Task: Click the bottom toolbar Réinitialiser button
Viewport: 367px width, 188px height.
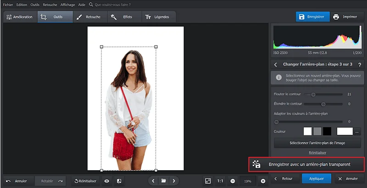Action: click(85, 181)
